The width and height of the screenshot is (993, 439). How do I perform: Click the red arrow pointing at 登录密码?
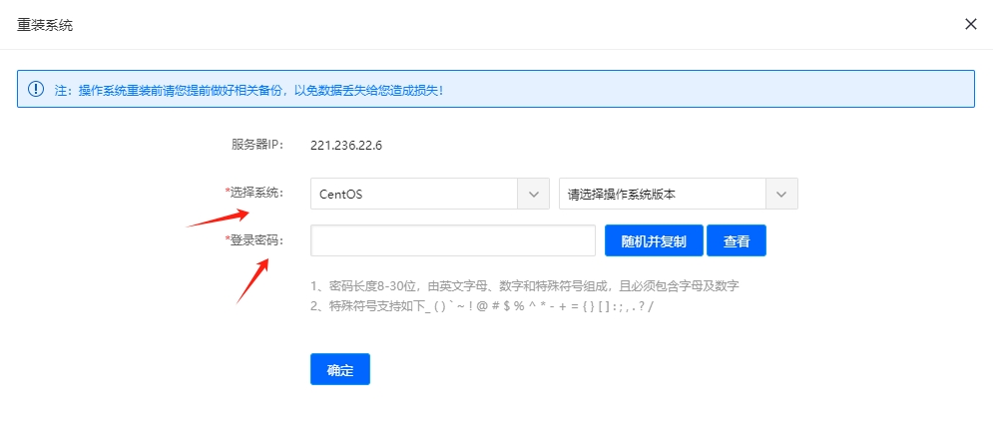tap(251, 281)
